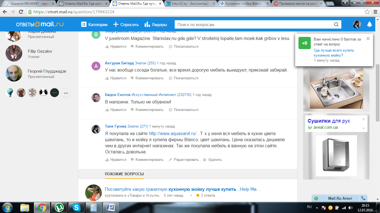
Task: Delete Таня Гусева's answer
Action: pyautogui.click(x=212, y=159)
